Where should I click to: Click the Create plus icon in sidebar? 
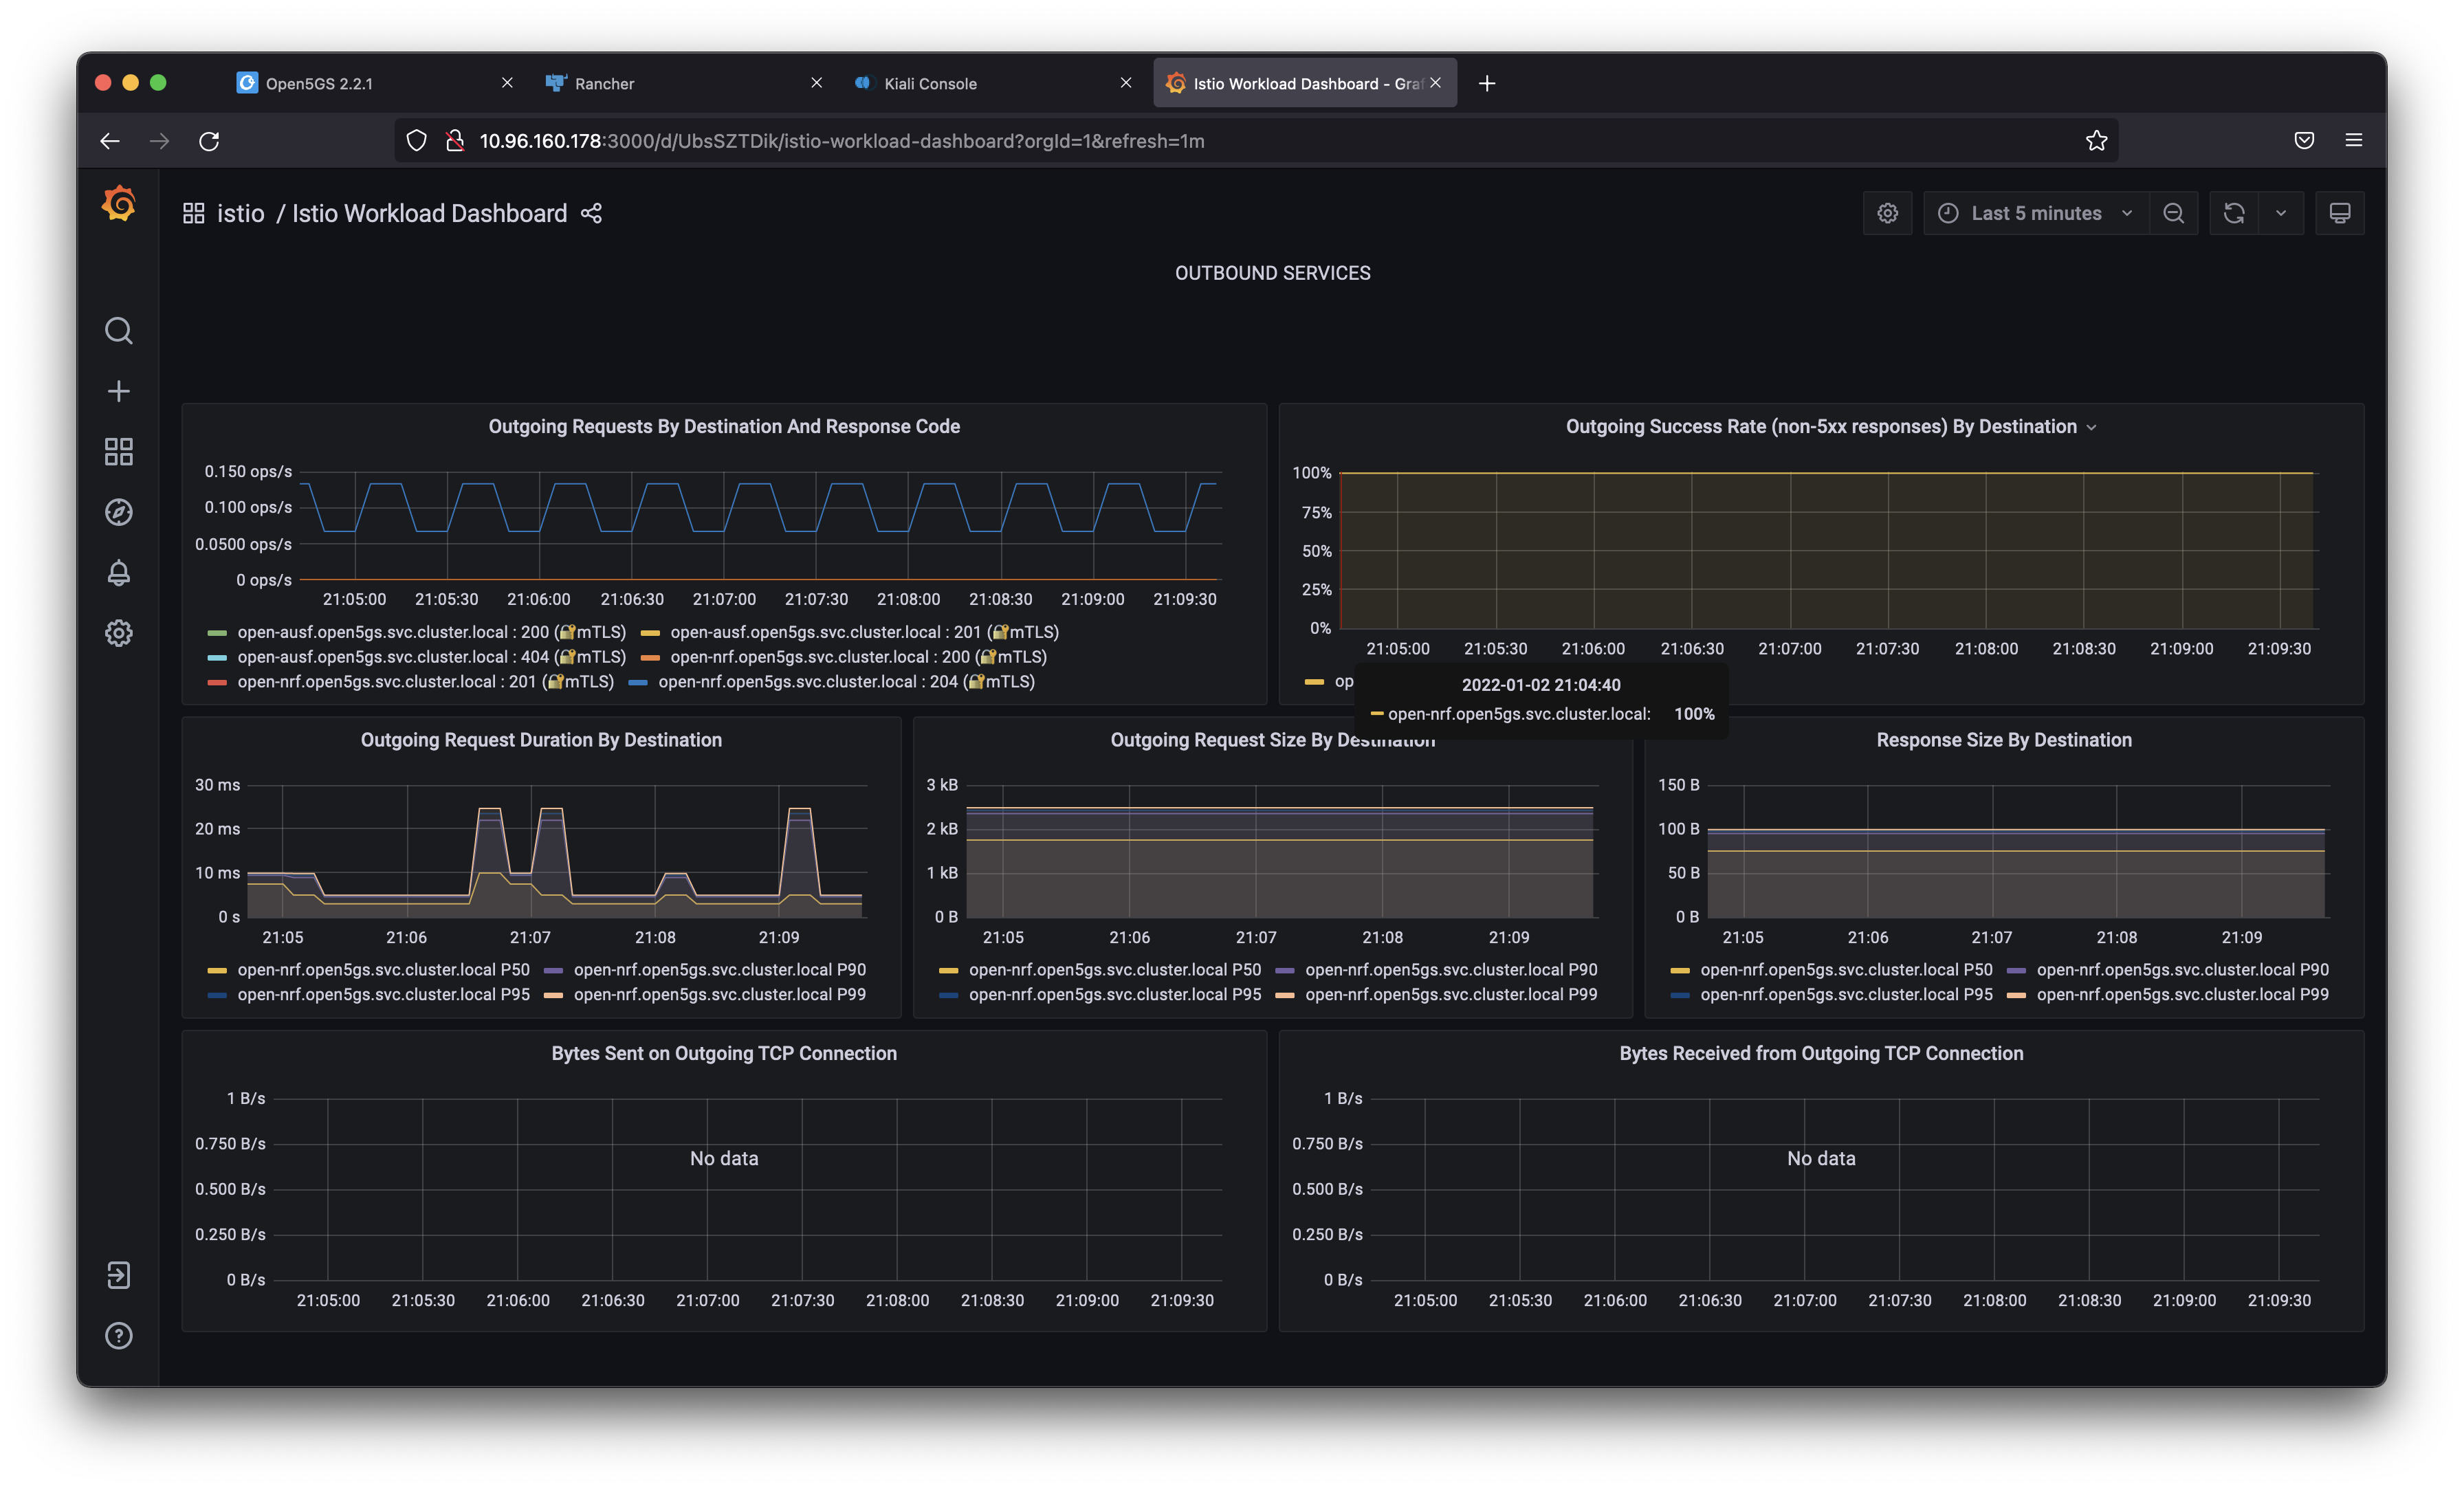pos(119,391)
